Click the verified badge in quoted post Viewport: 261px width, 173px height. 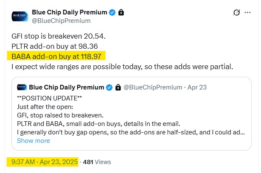(x=109, y=87)
